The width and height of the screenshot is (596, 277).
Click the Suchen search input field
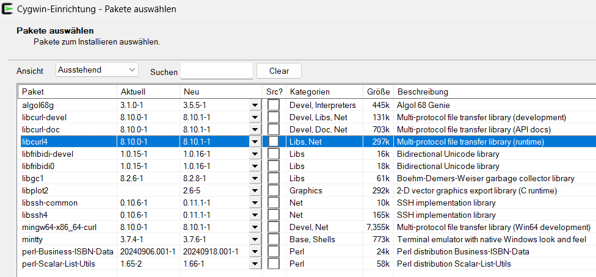tap(216, 71)
